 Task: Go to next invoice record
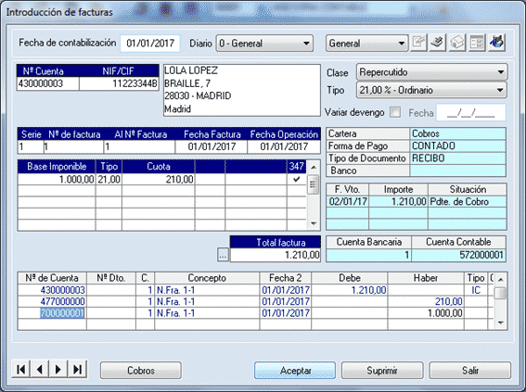(x=58, y=369)
